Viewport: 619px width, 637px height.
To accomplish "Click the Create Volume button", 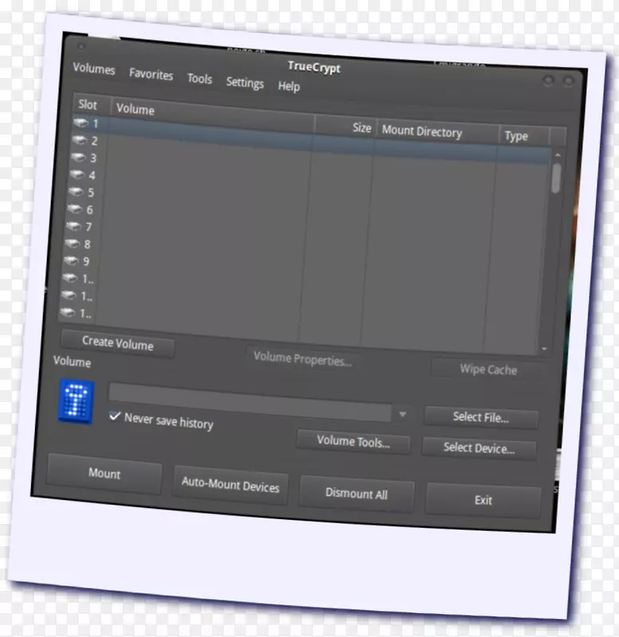I will [118, 343].
